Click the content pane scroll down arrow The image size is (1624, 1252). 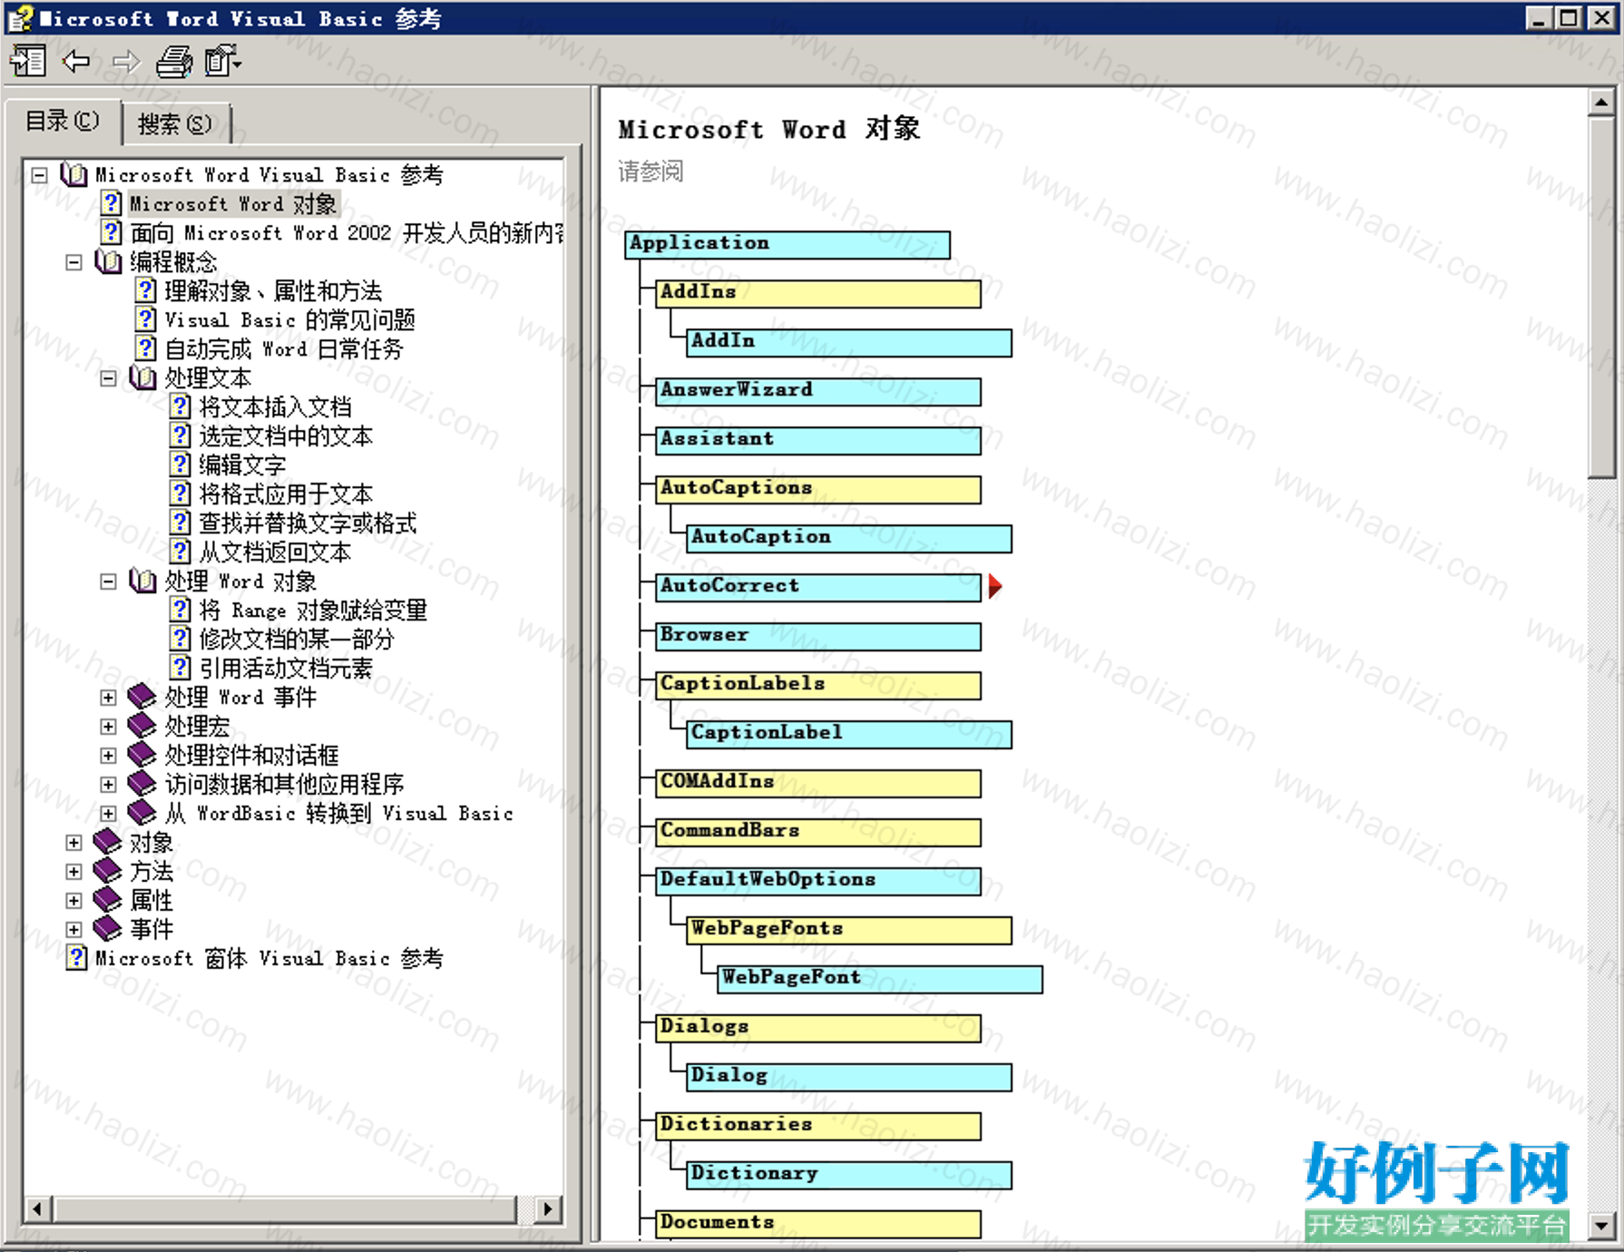click(x=1601, y=1226)
